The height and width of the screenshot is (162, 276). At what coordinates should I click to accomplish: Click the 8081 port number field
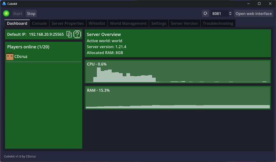coord(219,14)
